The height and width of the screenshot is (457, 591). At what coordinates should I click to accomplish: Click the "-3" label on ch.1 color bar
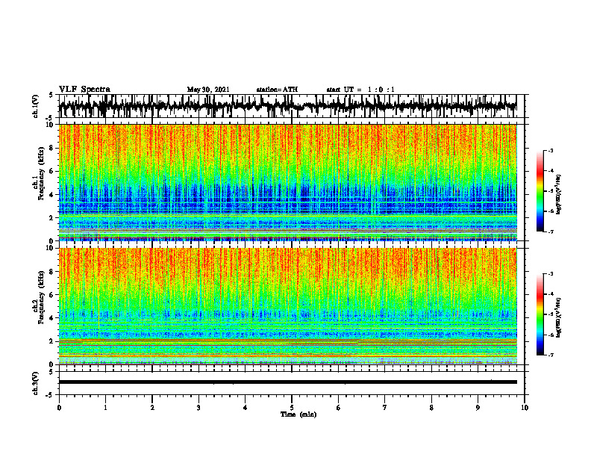pos(550,151)
